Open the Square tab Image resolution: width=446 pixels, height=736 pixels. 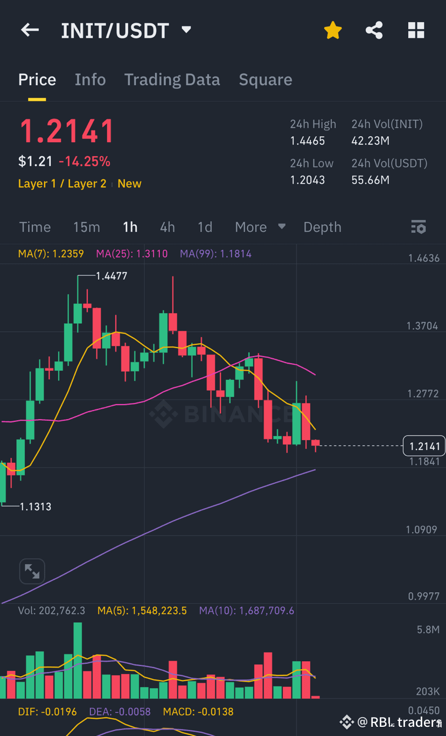[266, 80]
